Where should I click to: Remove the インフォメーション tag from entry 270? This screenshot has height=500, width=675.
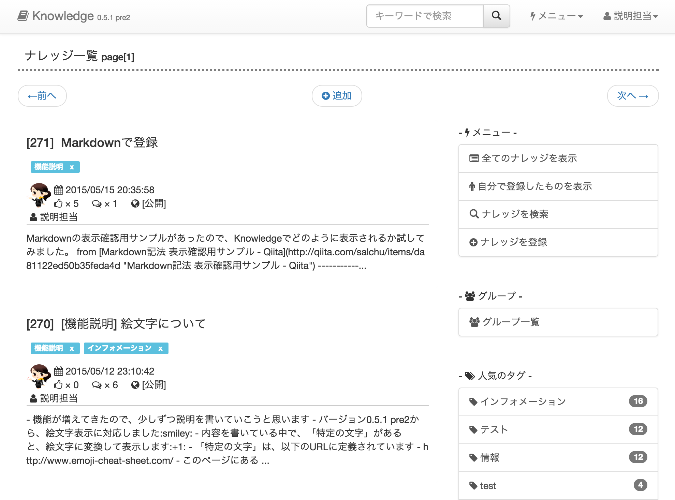160,348
